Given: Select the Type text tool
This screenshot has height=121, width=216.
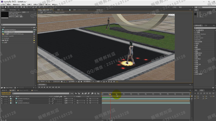Looking at the screenshot, I should coord(27,7).
